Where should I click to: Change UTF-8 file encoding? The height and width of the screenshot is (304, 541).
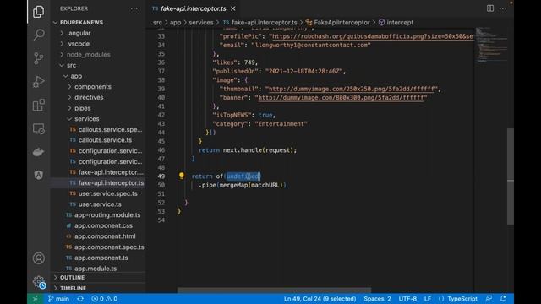(x=407, y=299)
